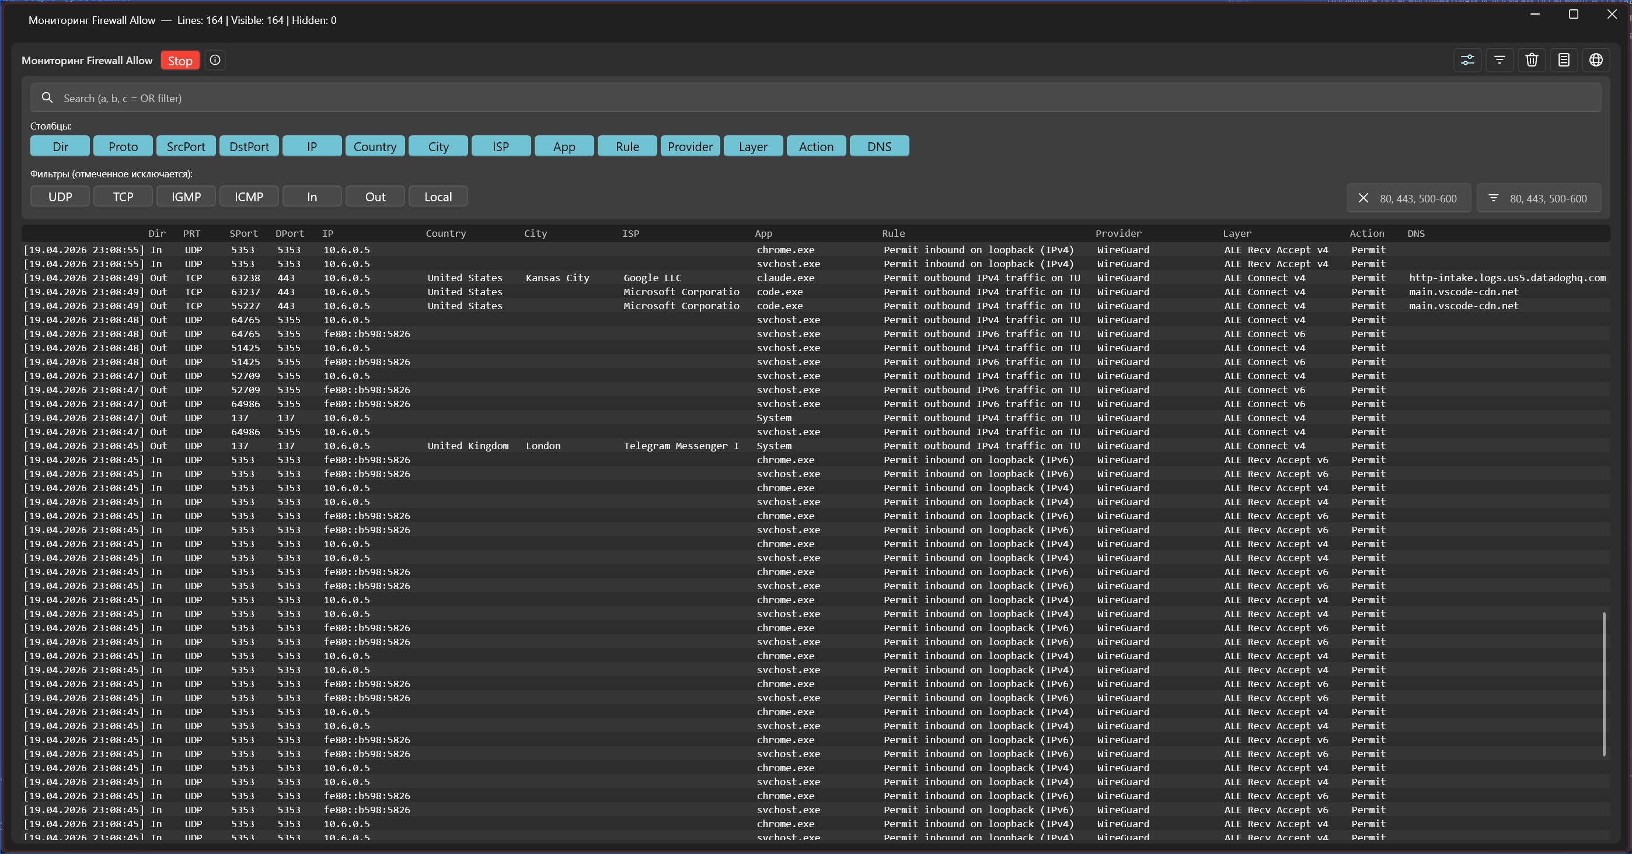Viewport: 1632px width, 854px height.
Task: Click the DNS column header in table
Action: point(1416,233)
